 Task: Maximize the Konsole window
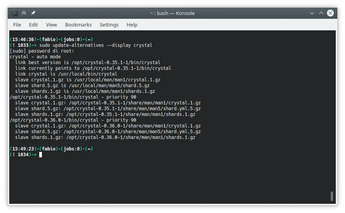(321, 13)
